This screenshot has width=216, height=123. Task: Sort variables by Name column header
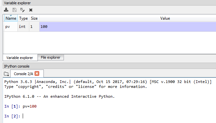[x=11, y=18]
